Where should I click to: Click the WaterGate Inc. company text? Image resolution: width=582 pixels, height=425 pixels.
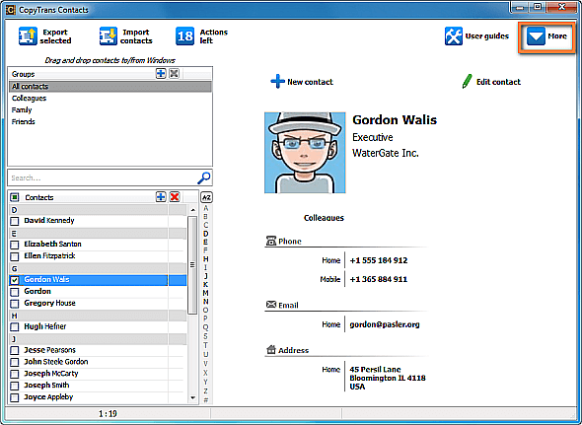[x=386, y=153]
